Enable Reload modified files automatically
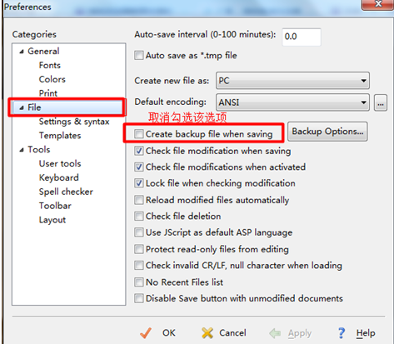This screenshot has width=394, height=344. [139, 200]
